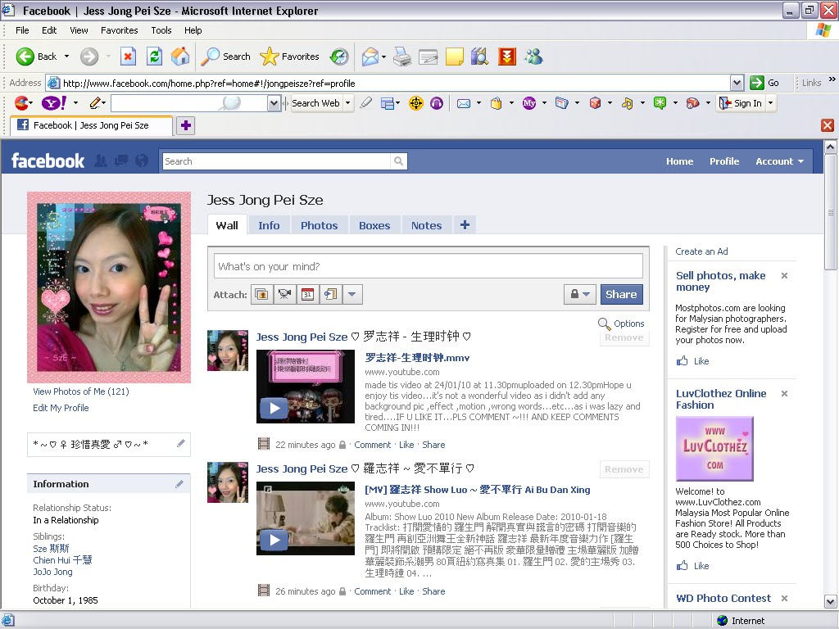Open the Yahoo search box dropdown
Screen dimensions: 839x629
(274, 103)
